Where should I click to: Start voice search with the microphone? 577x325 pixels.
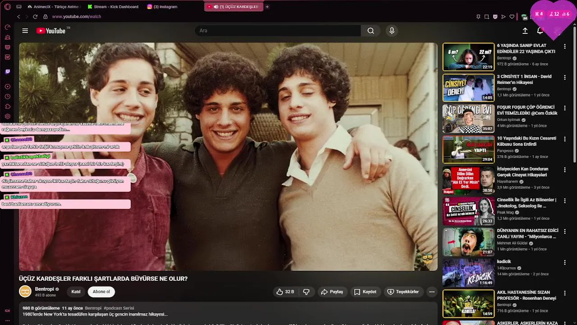[392, 31]
